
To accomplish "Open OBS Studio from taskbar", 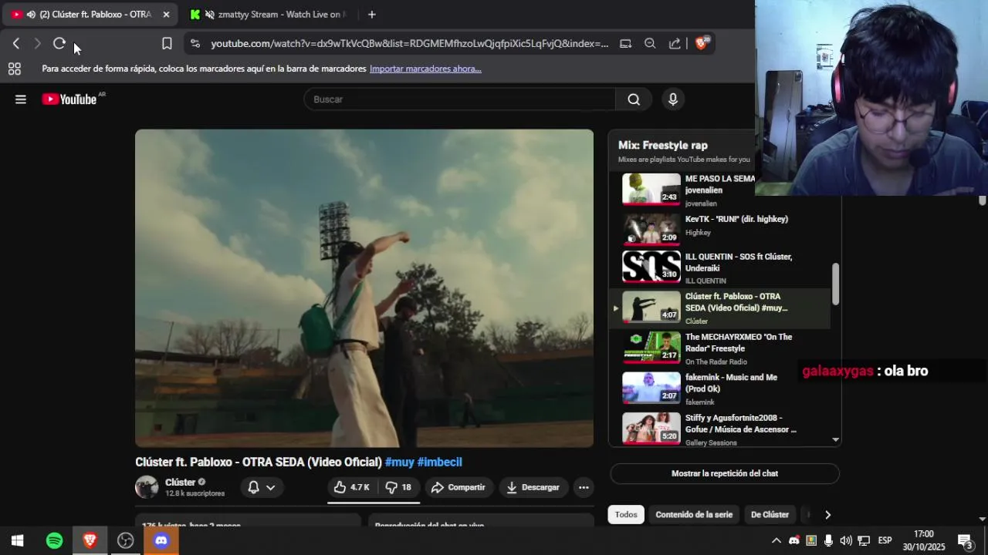I will click(125, 540).
